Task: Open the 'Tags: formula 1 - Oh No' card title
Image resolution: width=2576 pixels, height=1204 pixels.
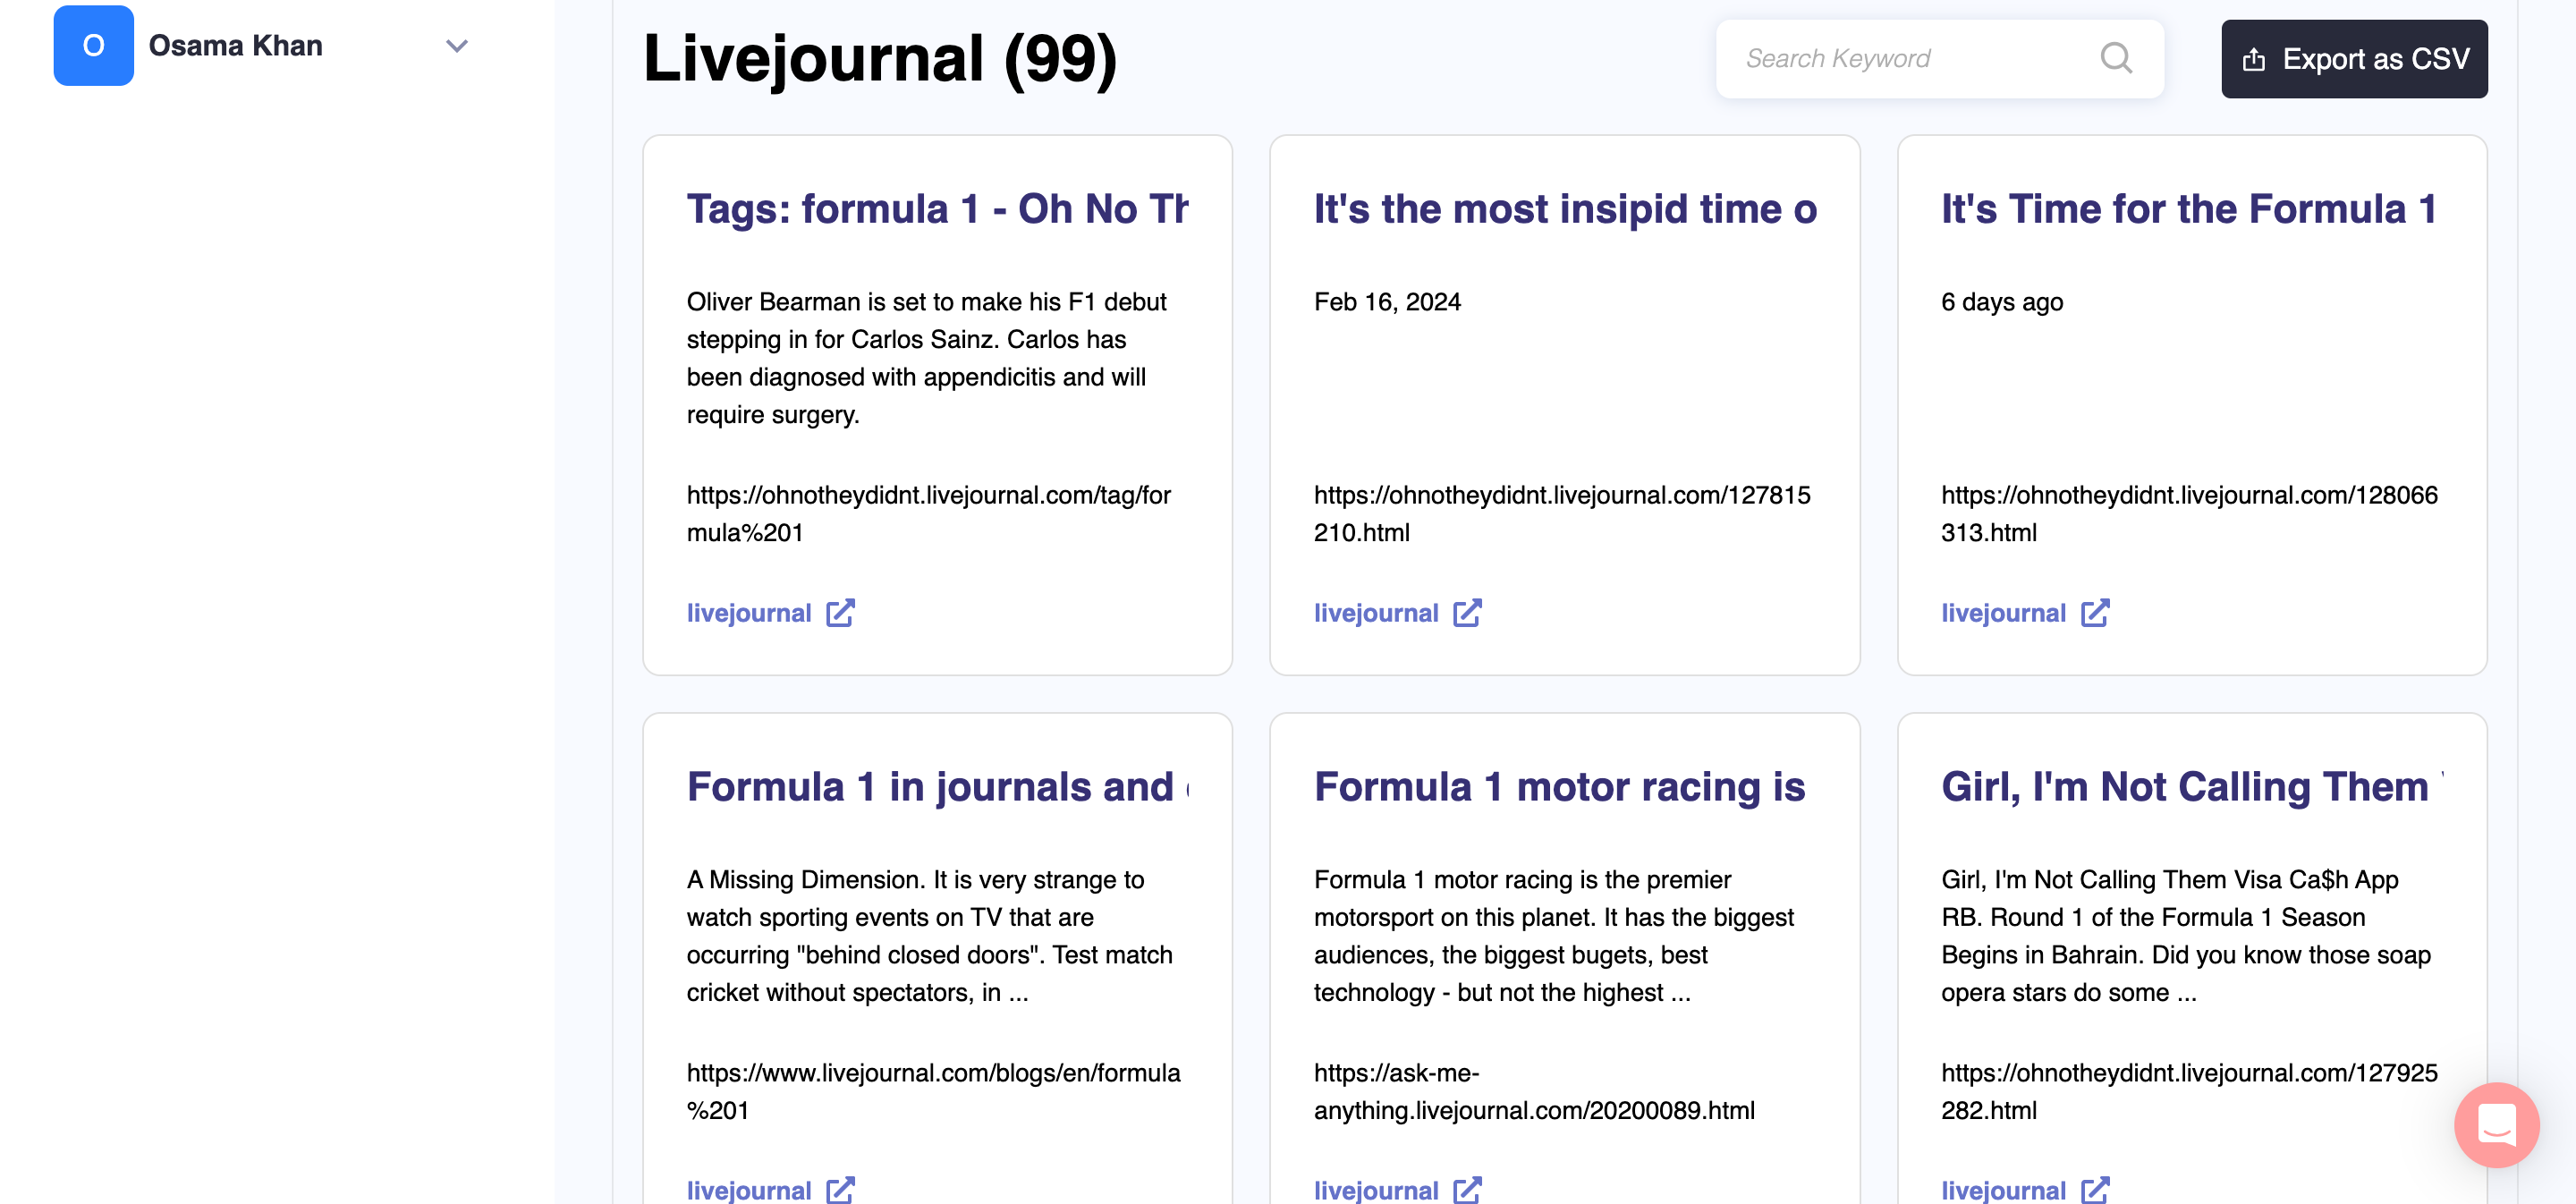Action: 937,209
